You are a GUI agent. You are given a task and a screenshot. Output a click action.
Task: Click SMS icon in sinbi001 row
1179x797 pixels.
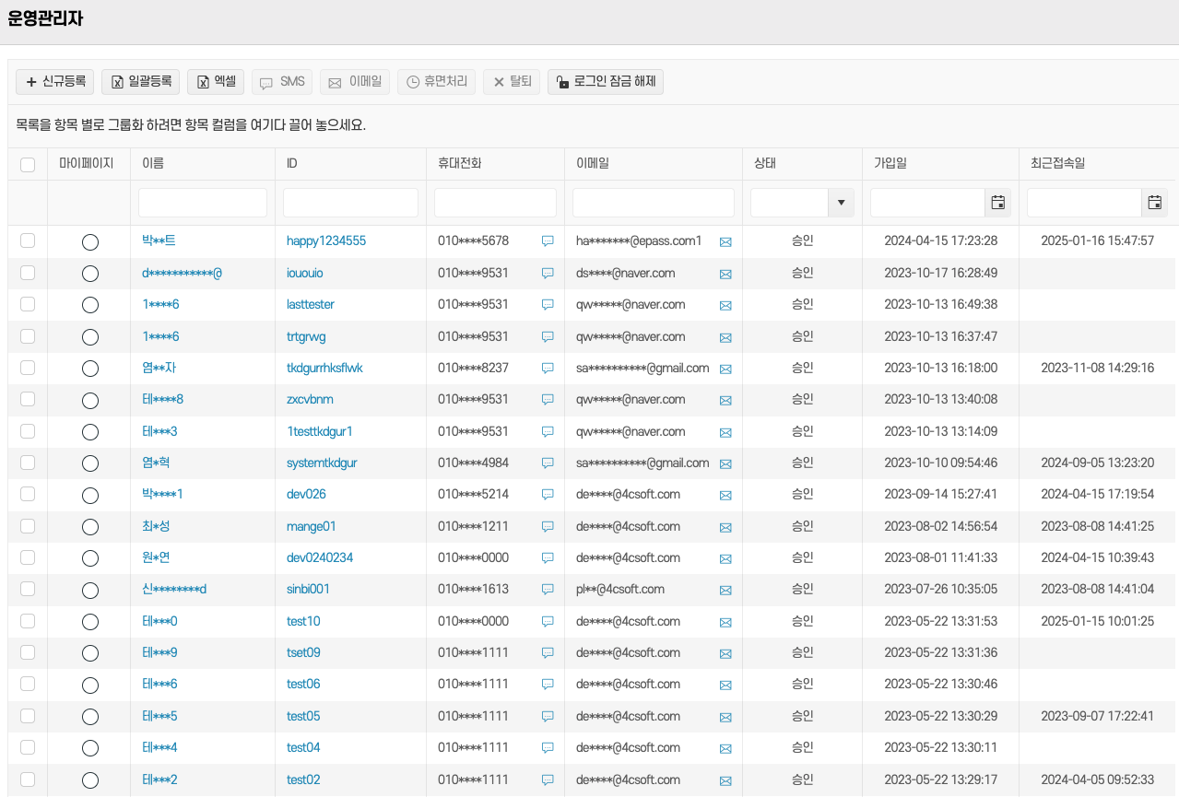(548, 590)
